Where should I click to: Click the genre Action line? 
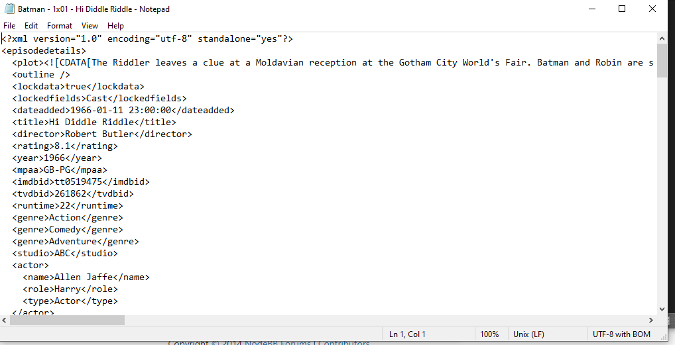[x=68, y=218]
